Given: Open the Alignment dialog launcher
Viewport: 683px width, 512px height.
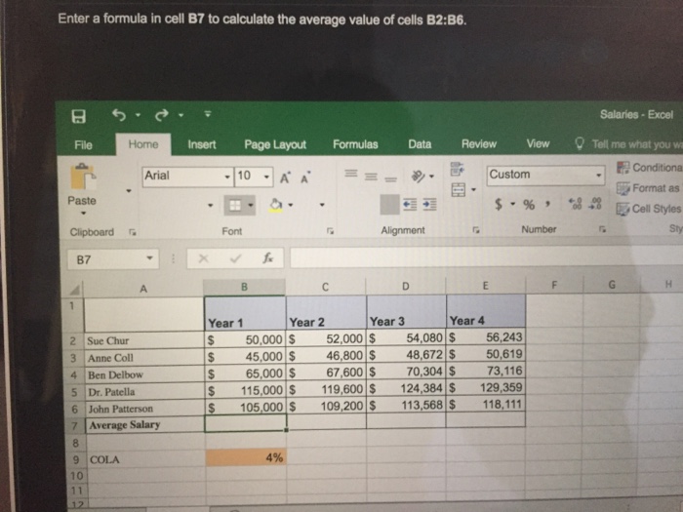Looking at the screenshot, I should click(x=476, y=229).
